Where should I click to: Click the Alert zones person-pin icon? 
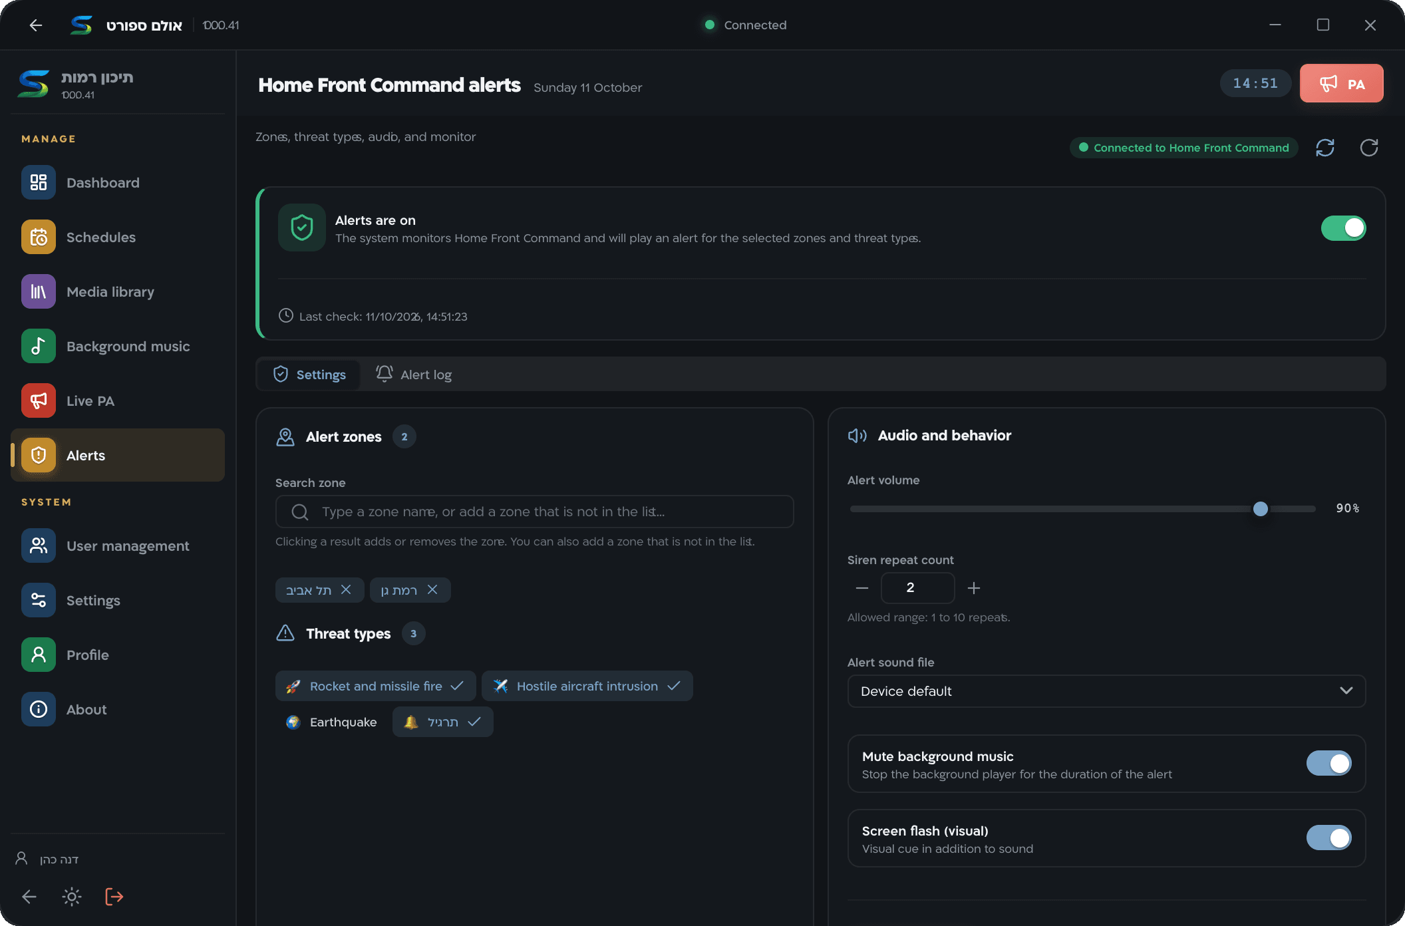pos(285,437)
